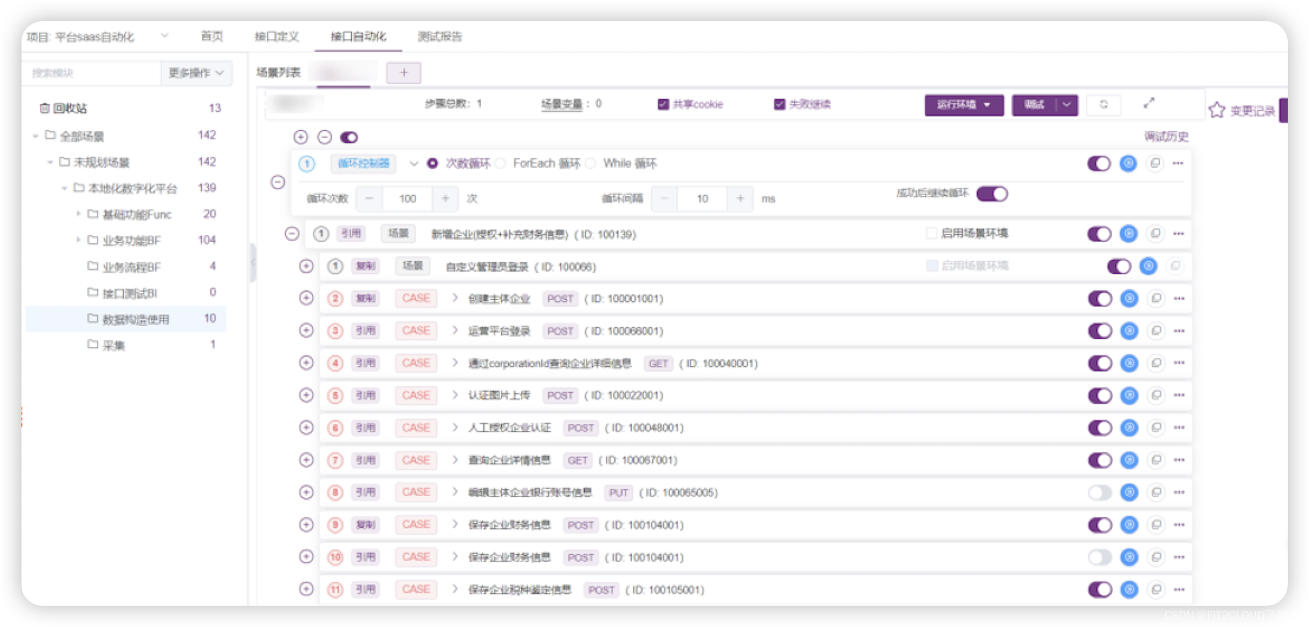Expand the 保存企业财务信息 case details chevron
Screen dimensions: 1309x627
[x=455, y=524]
